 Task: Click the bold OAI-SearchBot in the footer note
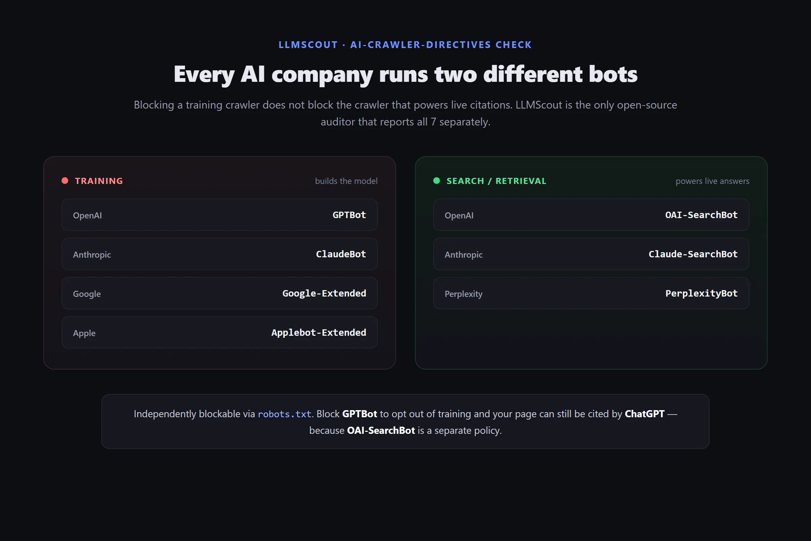(381, 430)
